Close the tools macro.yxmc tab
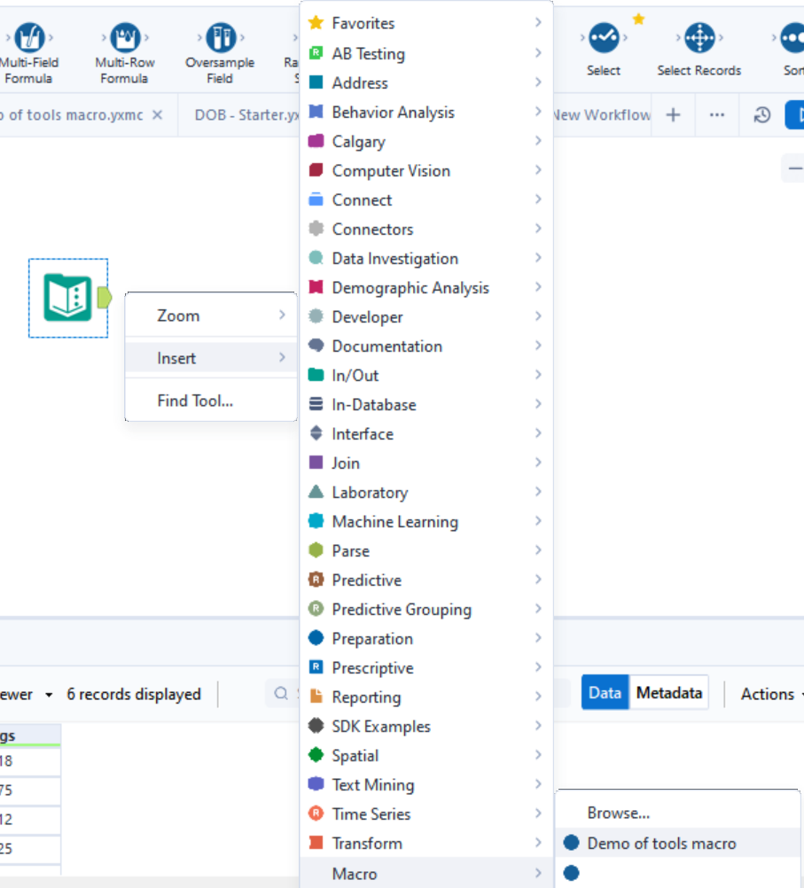The image size is (804, 888). 158,115
